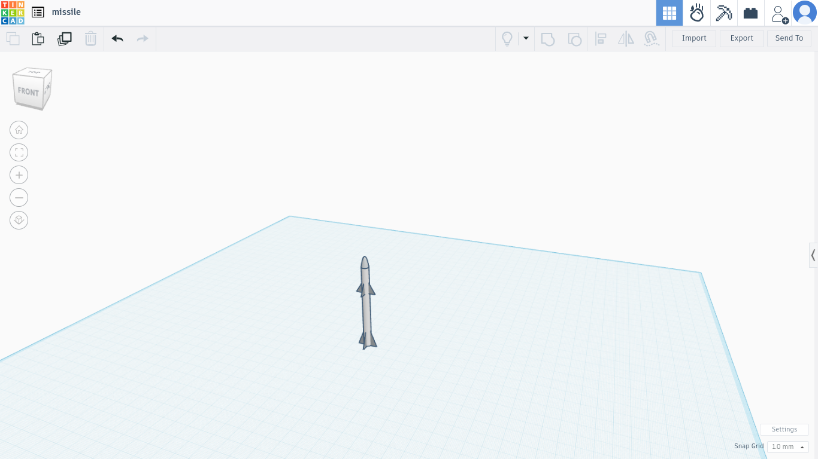Open the visibility dropdown arrow
Image resolution: width=818 pixels, height=459 pixels.
click(526, 38)
